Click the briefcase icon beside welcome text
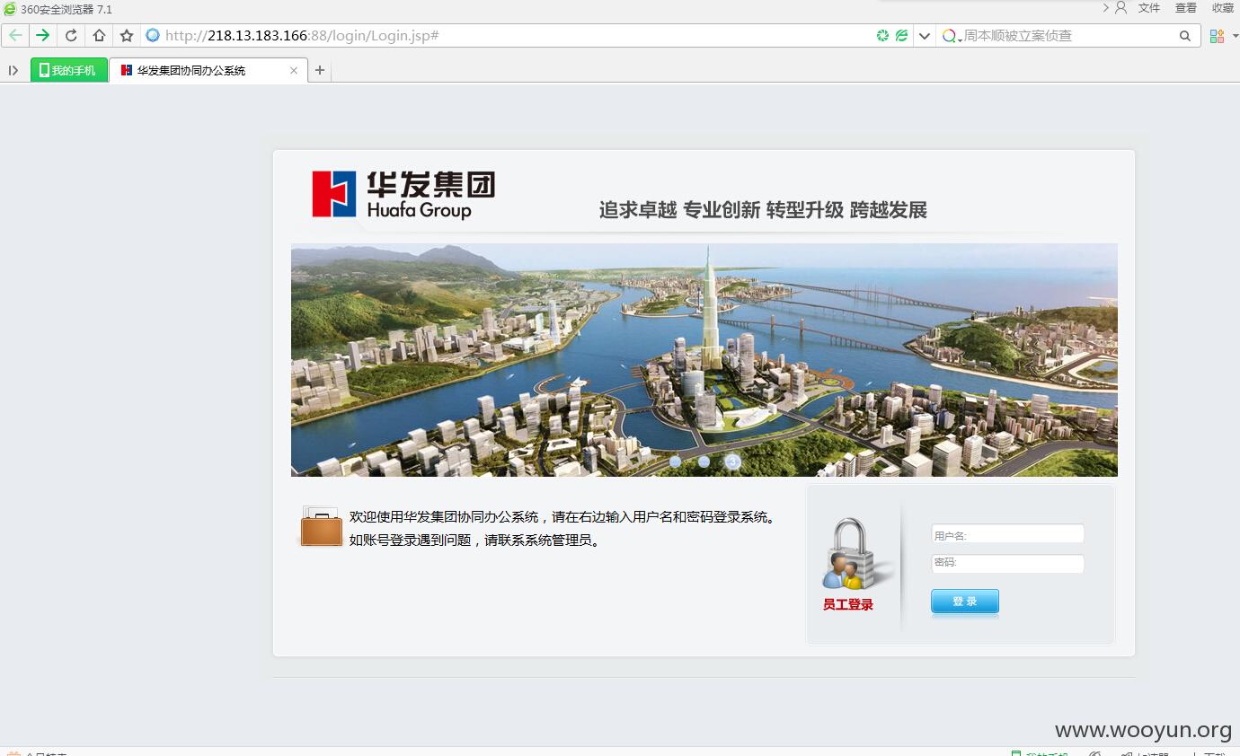Screen dimensions: 1240x756 [321, 526]
